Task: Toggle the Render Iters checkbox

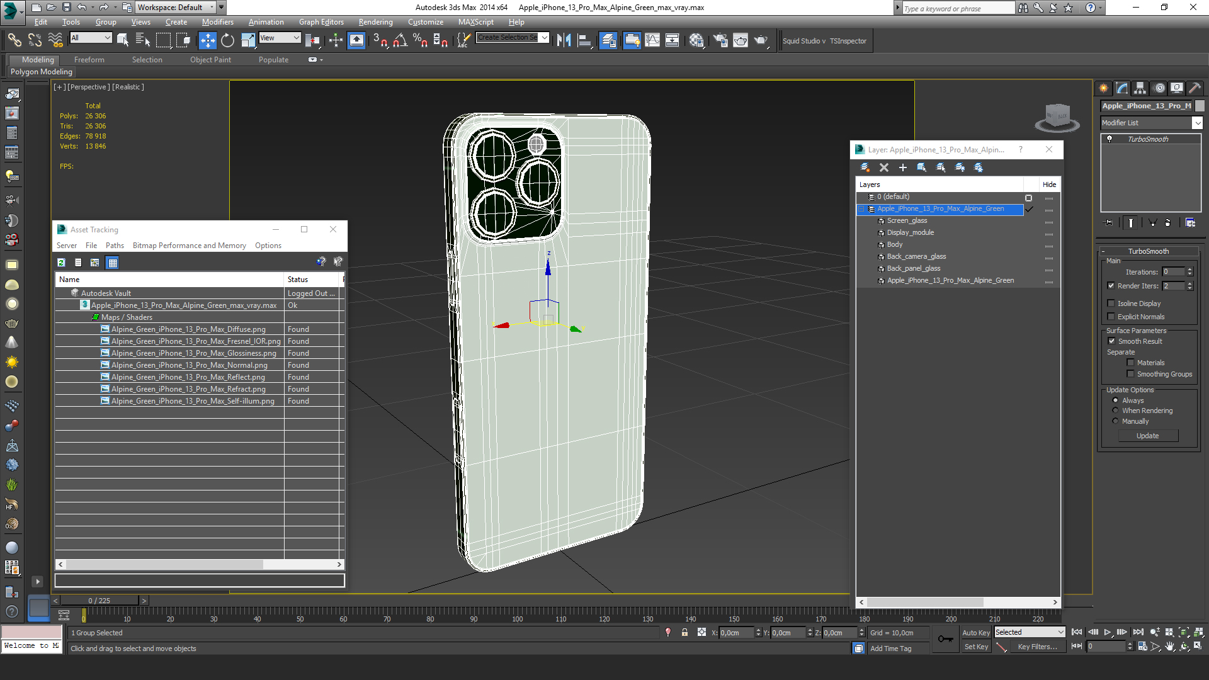Action: pyautogui.click(x=1111, y=286)
